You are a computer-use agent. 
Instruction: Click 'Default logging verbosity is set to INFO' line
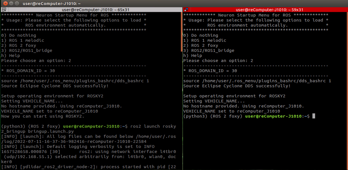(x=78, y=146)
